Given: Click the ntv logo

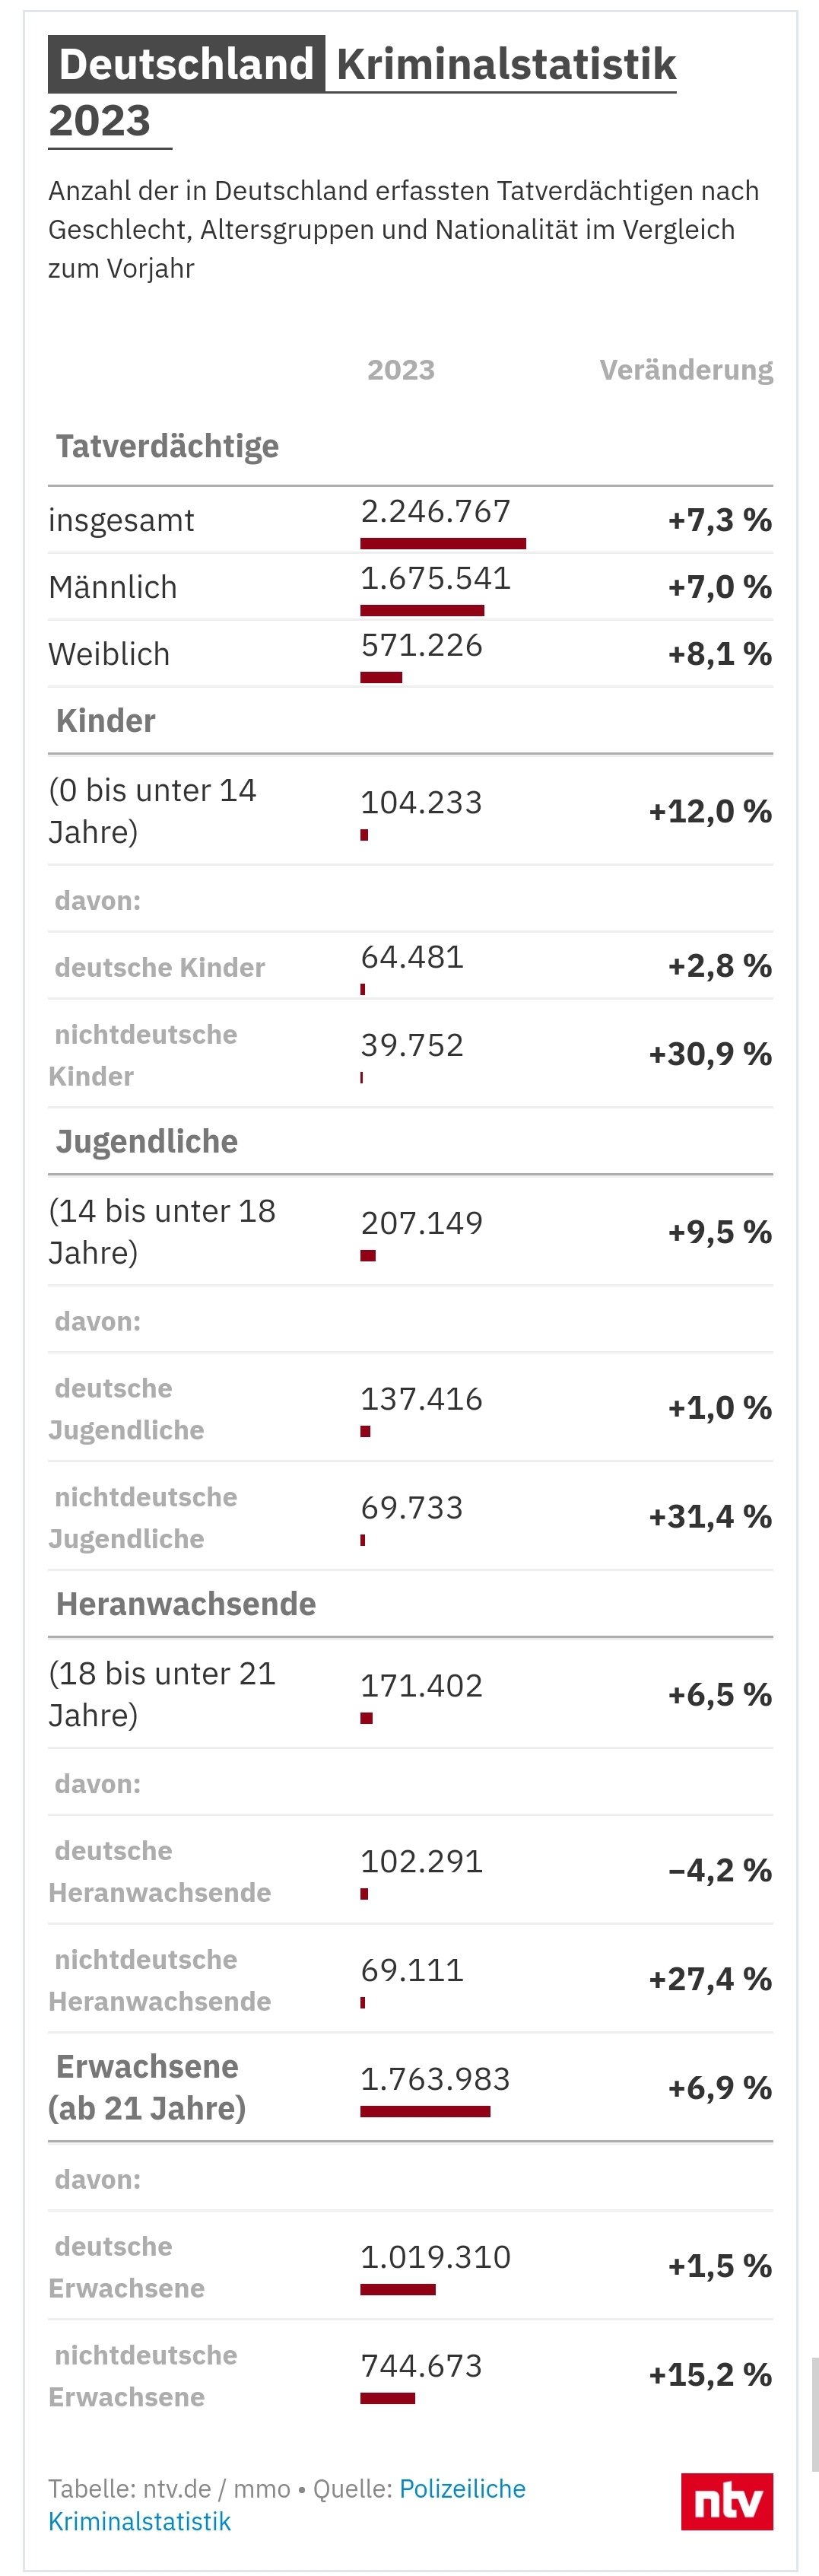Looking at the screenshot, I should tap(726, 2502).
